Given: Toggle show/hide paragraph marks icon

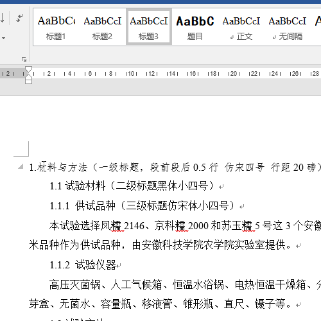Looking at the screenshot, I should pyautogui.click(x=19, y=18).
